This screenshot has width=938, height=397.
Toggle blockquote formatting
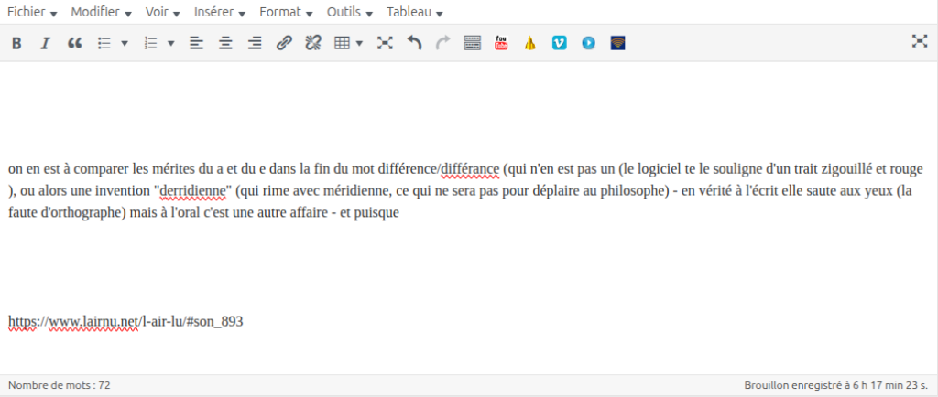pos(75,43)
